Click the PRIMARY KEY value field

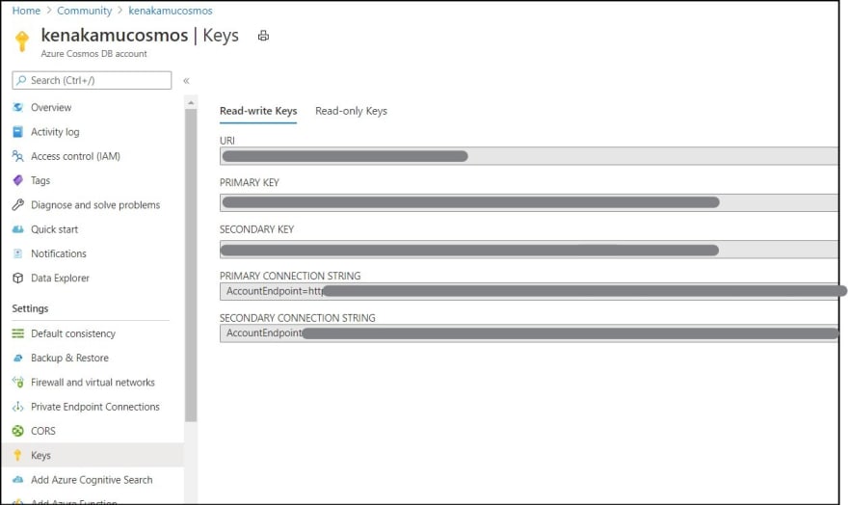529,202
